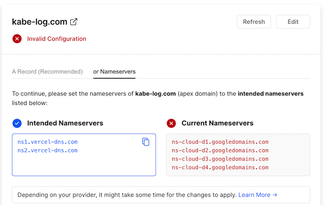This screenshot has height=205, width=326.
Task: Click blue checkmark beside Intended Nameservers
Action: (17, 123)
